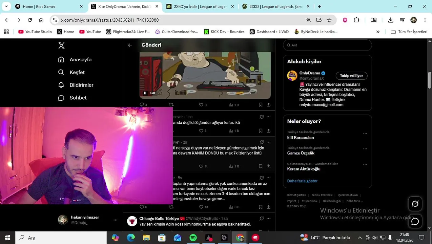This screenshot has height=244, width=432.
Task: Open floating Grok button
Action: click(415, 204)
